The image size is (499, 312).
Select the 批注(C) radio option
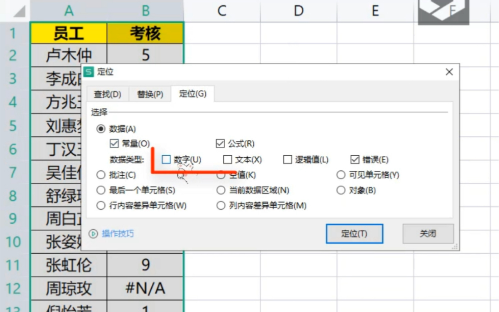(100, 175)
